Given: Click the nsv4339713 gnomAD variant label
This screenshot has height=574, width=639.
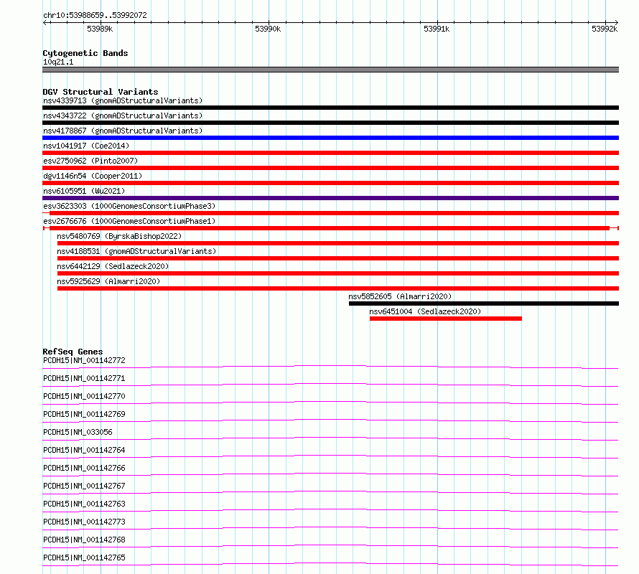Looking at the screenshot, I should tap(123, 100).
